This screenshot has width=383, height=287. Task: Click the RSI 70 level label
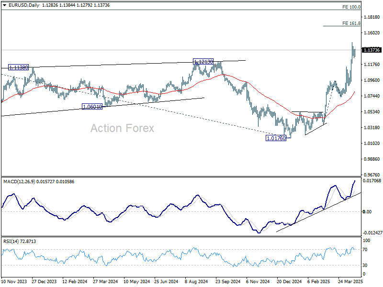coord(366,250)
